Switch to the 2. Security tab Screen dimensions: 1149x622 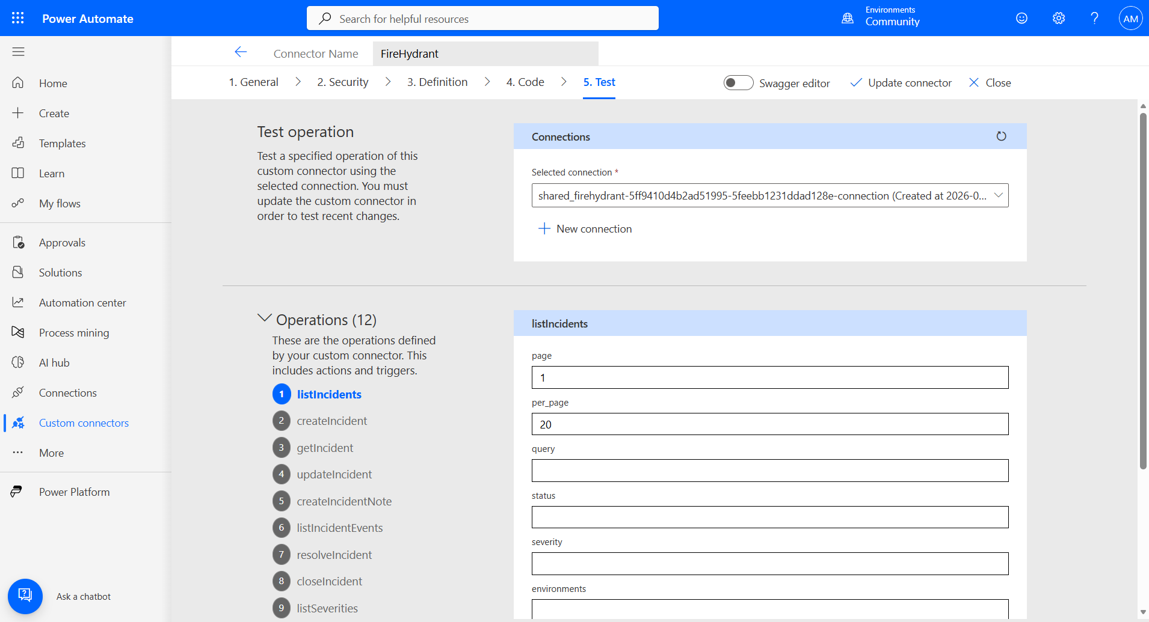(x=343, y=82)
